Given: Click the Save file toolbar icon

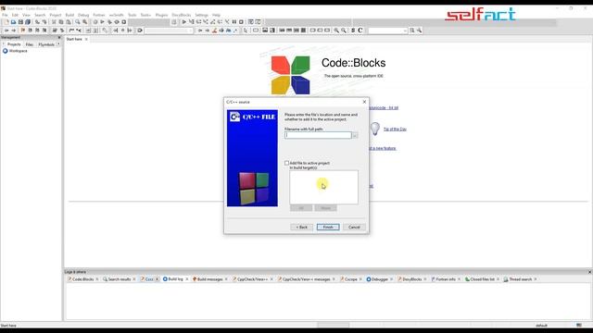Looking at the screenshot, I should click(x=20, y=22).
